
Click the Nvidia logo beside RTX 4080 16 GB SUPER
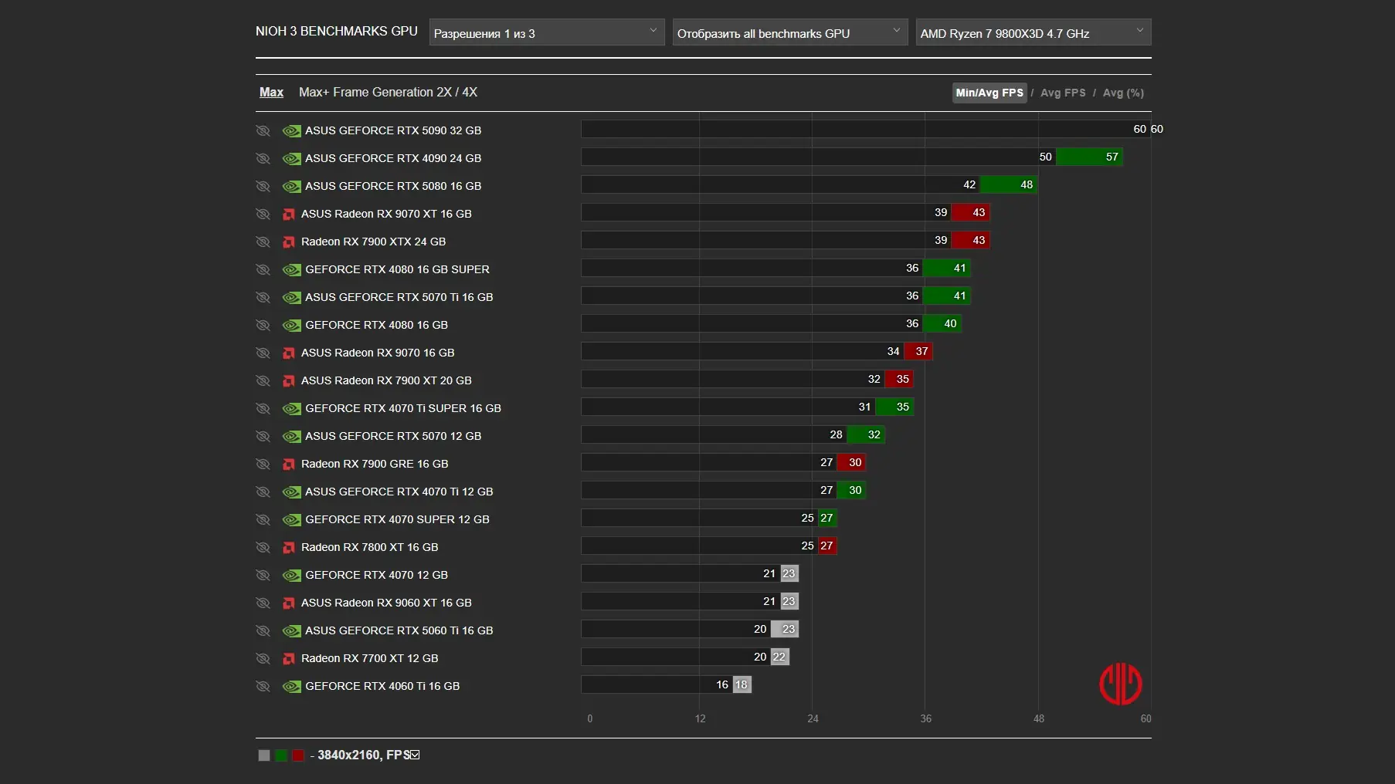point(291,270)
